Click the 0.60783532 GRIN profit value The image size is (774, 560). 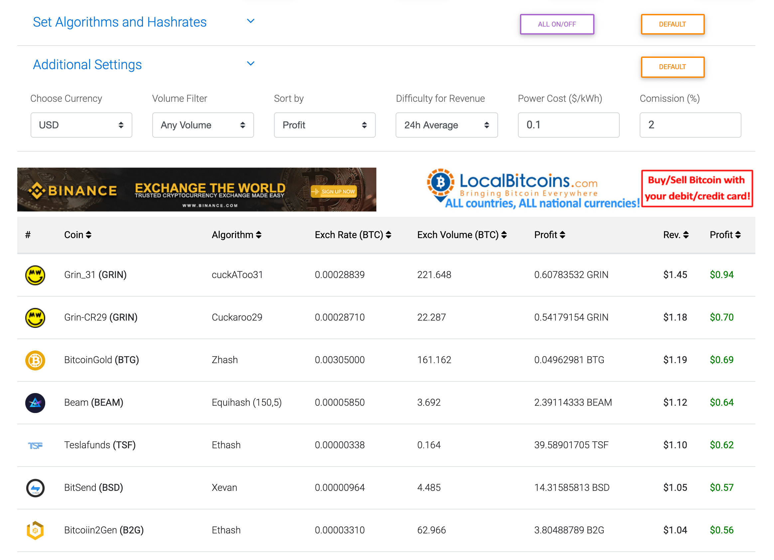572,275
